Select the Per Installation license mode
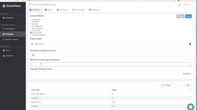 pyautogui.click(x=31, y=26)
